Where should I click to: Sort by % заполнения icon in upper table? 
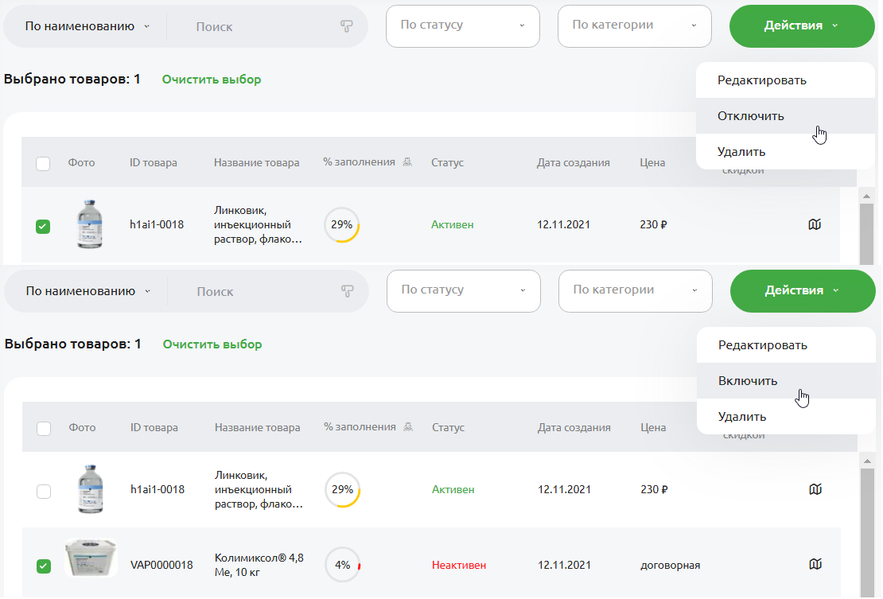pyautogui.click(x=407, y=162)
